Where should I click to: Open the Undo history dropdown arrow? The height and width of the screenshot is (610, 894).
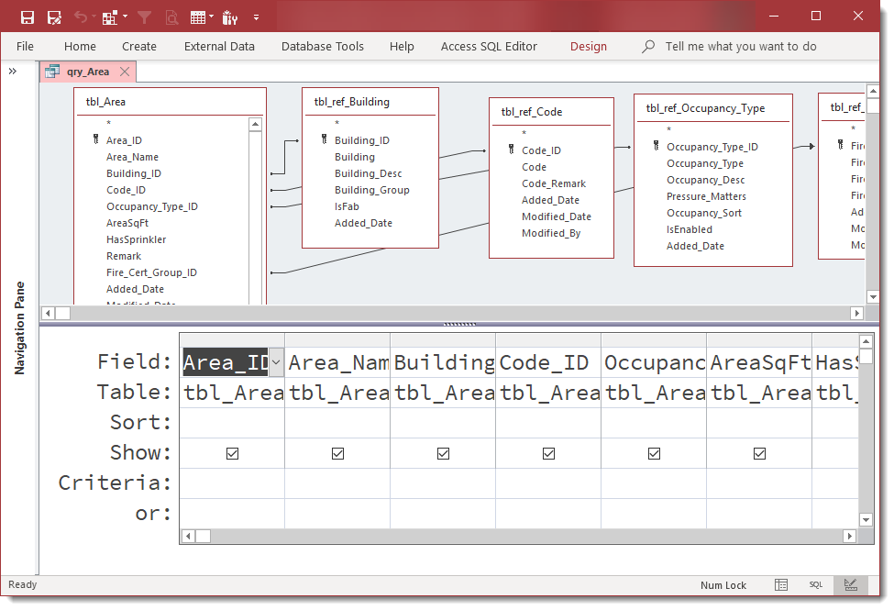93,17
